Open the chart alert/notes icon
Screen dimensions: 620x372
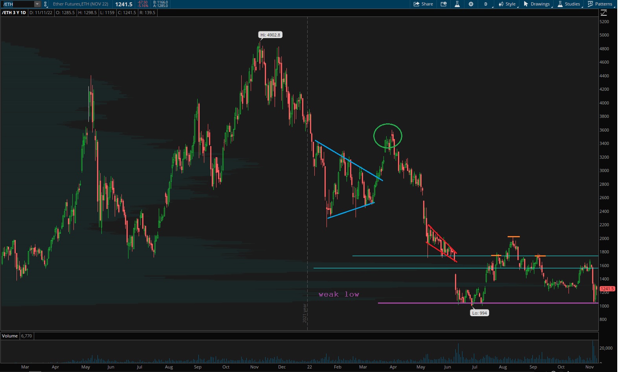444,4
